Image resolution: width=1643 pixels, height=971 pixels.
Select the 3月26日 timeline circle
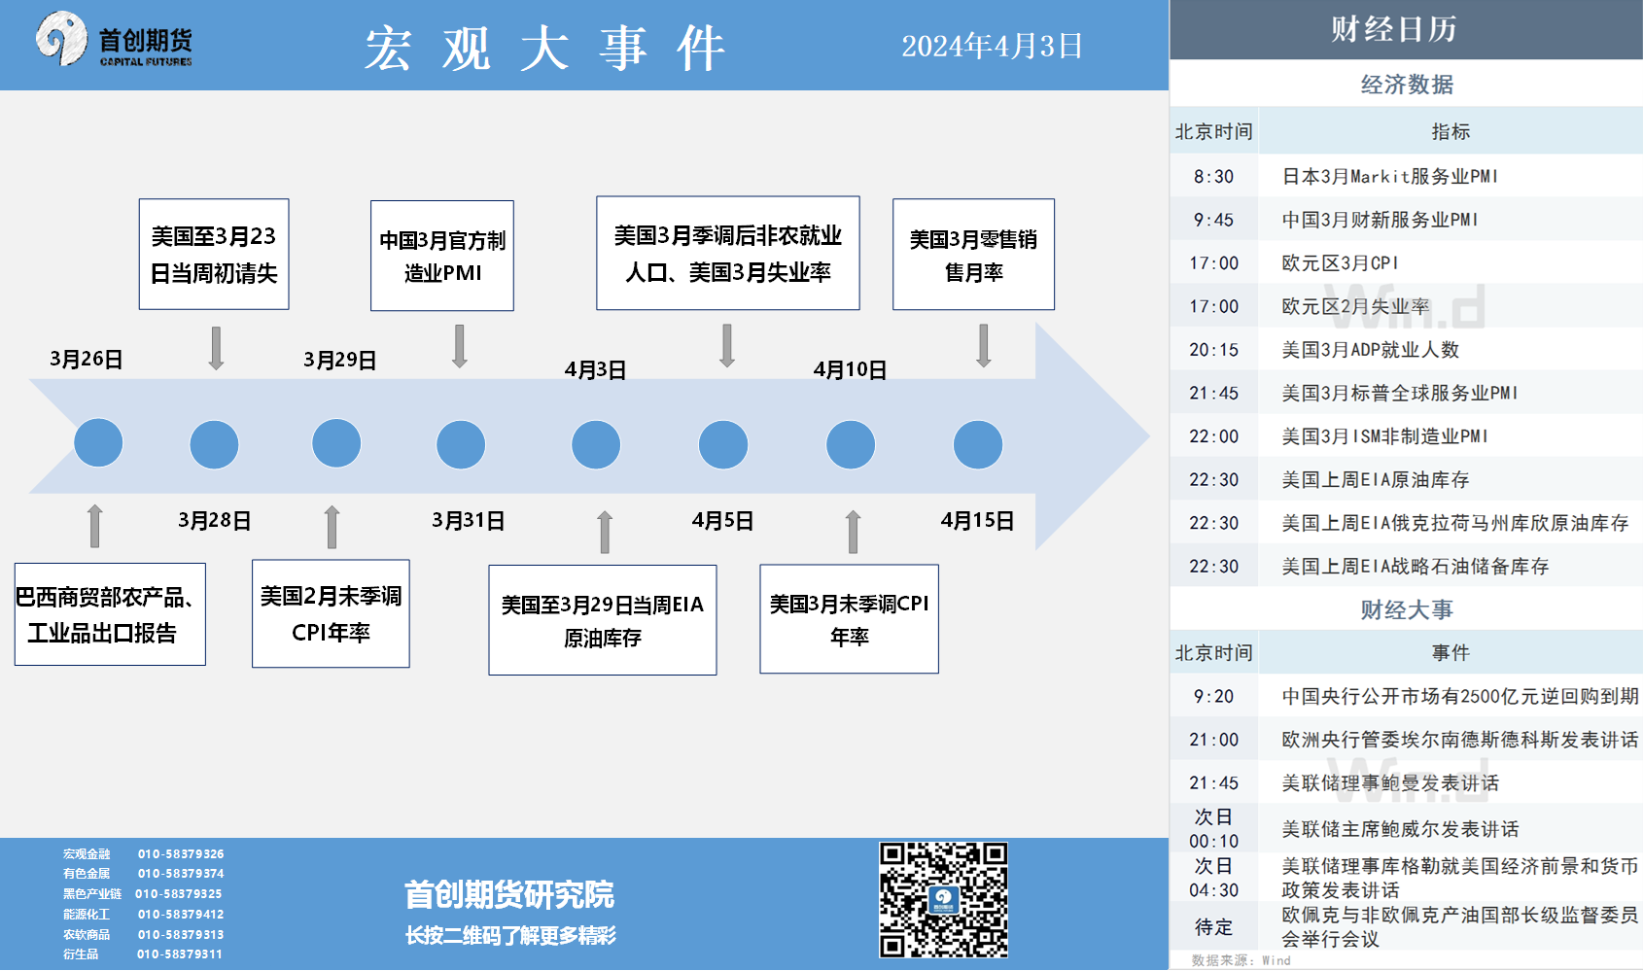pyautogui.click(x=98, y=443)
